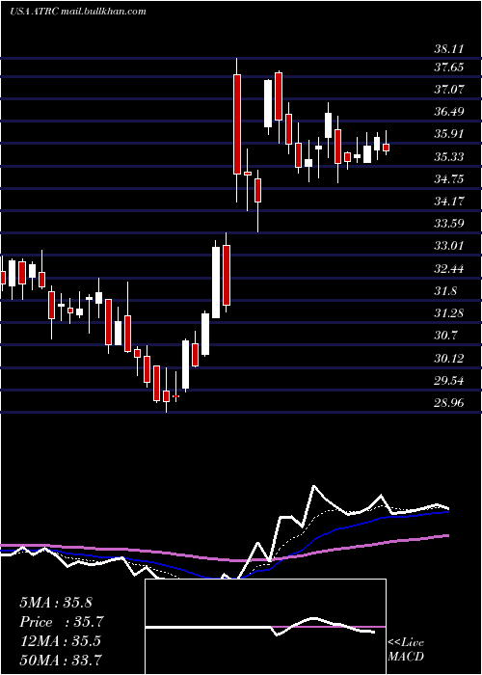Click the 31.28 price axis label
The width and height of the screenshot is (482, 675).
(449, 313)
